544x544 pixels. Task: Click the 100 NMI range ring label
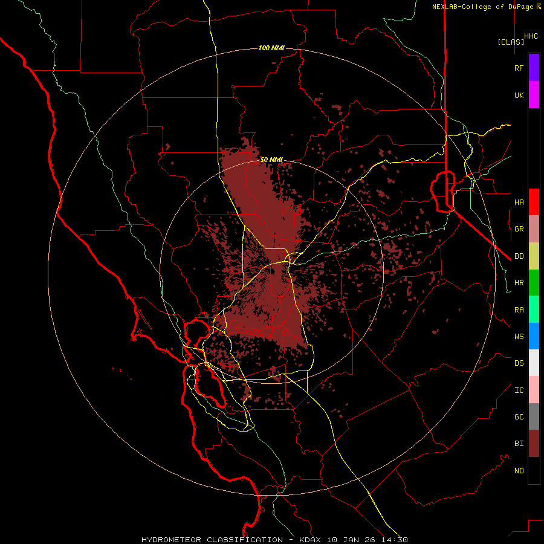click(271, 48)
